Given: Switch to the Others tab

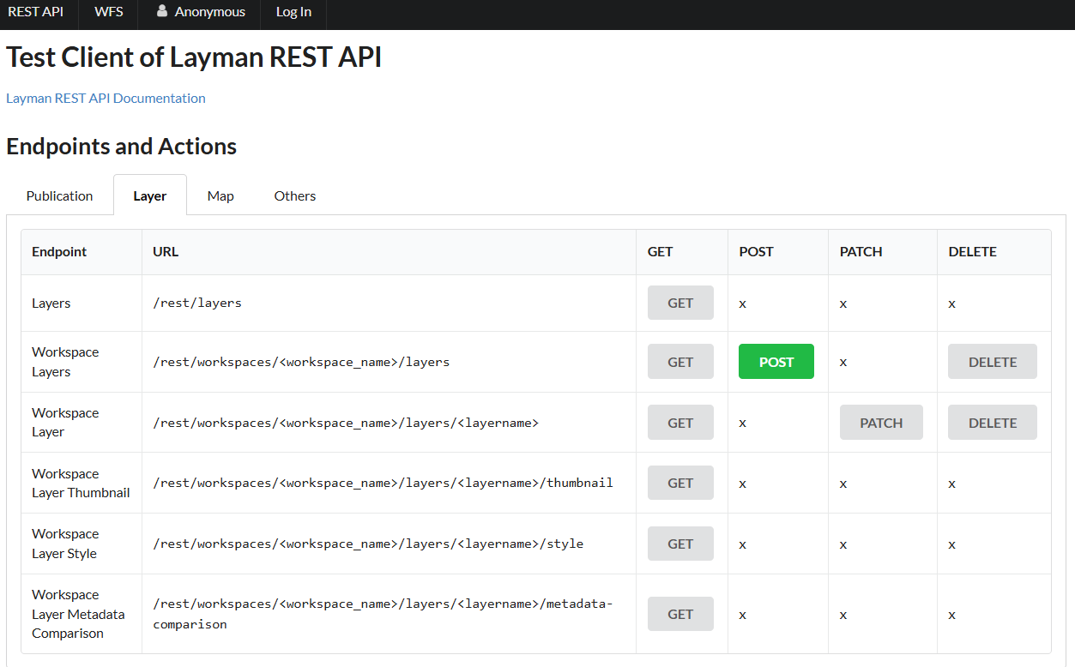Looking at the screenshot, I should tap(294, 195).
